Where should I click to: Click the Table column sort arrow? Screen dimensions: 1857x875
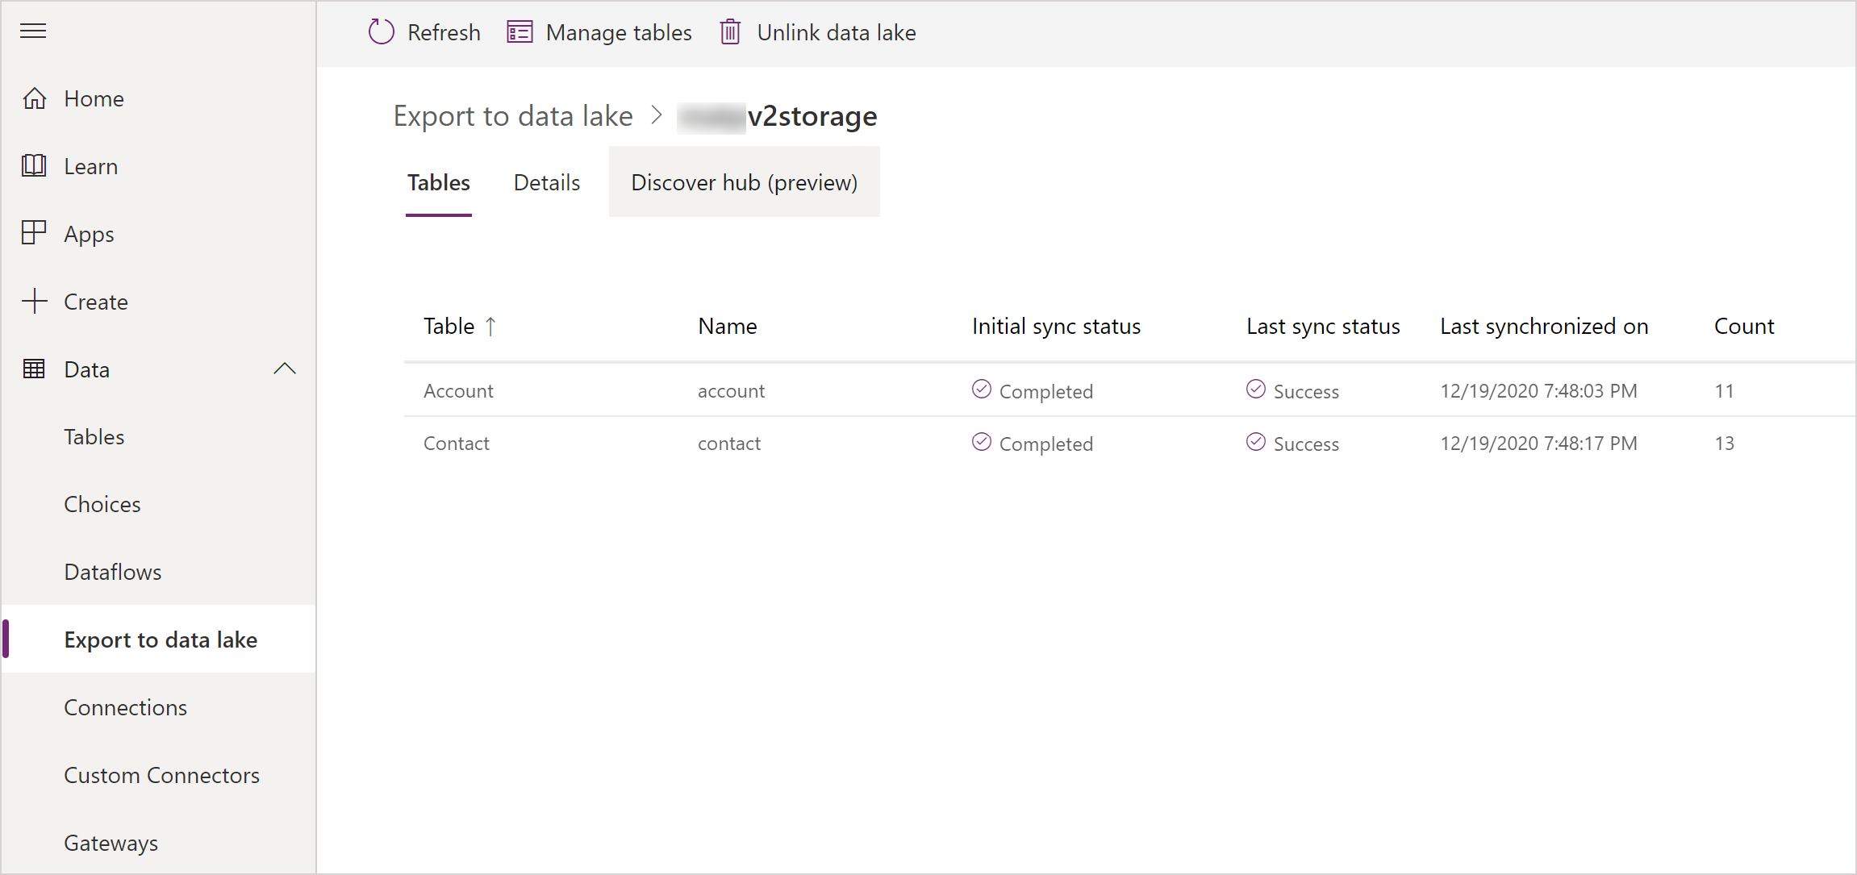(490, 324)
